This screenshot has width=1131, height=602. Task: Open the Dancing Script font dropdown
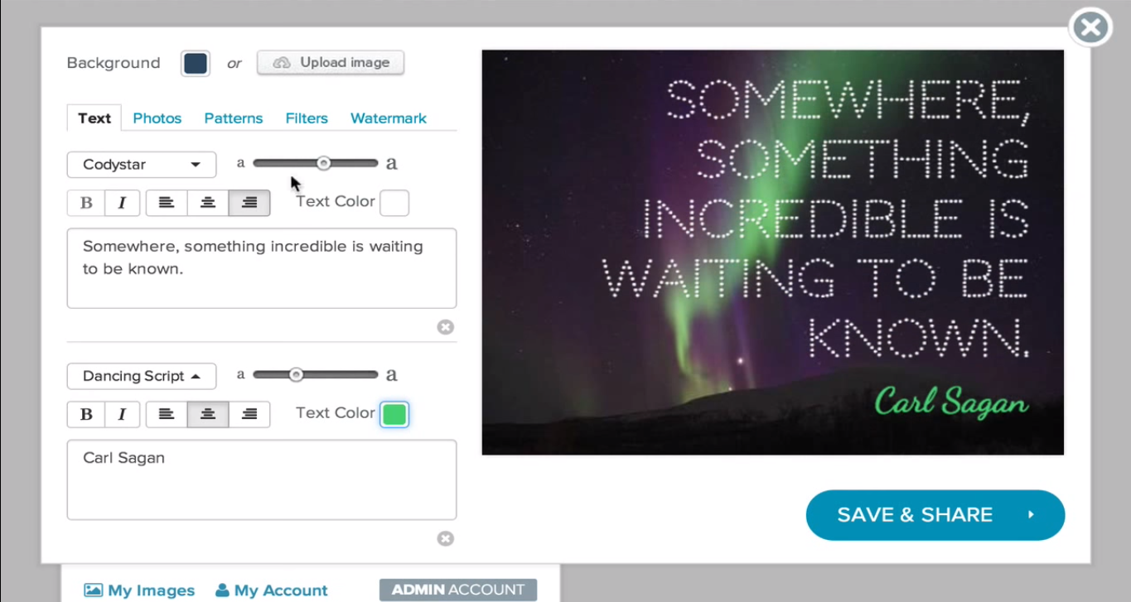tap(142, 376)
